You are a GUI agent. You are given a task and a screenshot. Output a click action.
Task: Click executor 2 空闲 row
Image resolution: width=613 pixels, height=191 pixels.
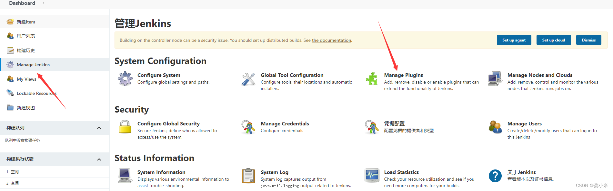[x=55, y=183]
